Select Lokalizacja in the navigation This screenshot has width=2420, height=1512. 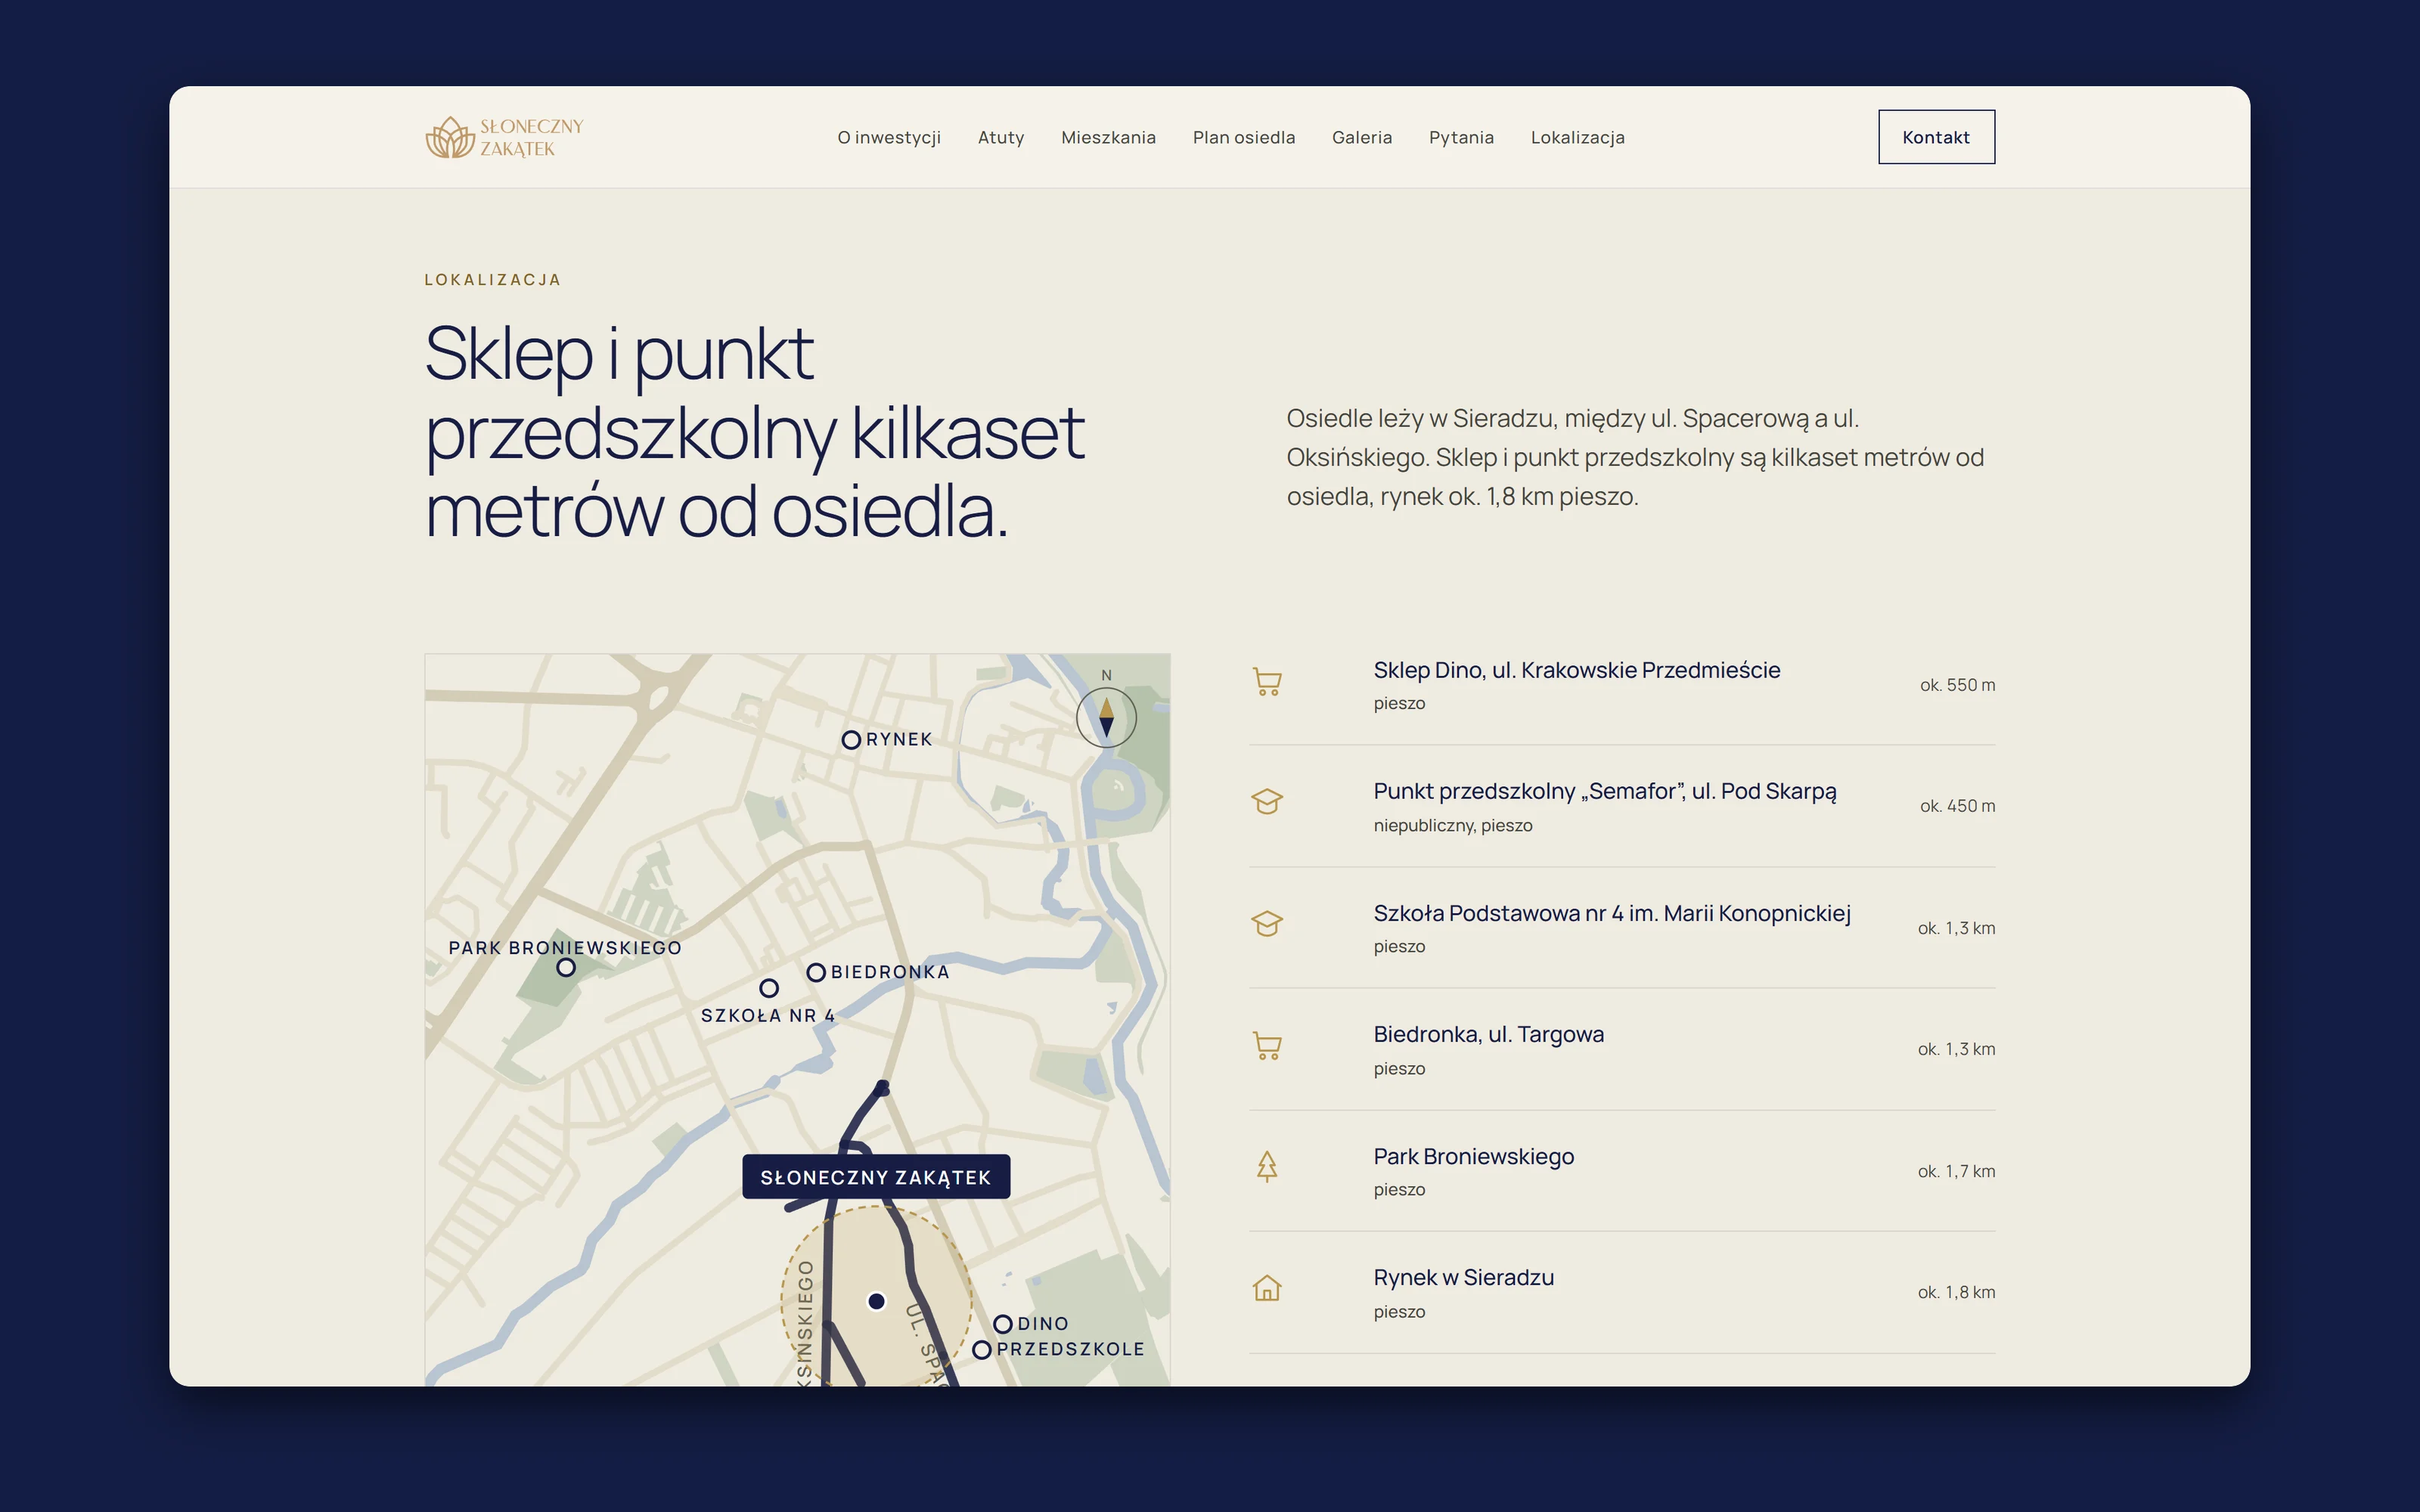coord(1577,137)
